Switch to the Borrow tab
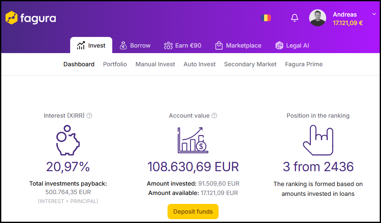The image size is (381, 223). point(135,45)
